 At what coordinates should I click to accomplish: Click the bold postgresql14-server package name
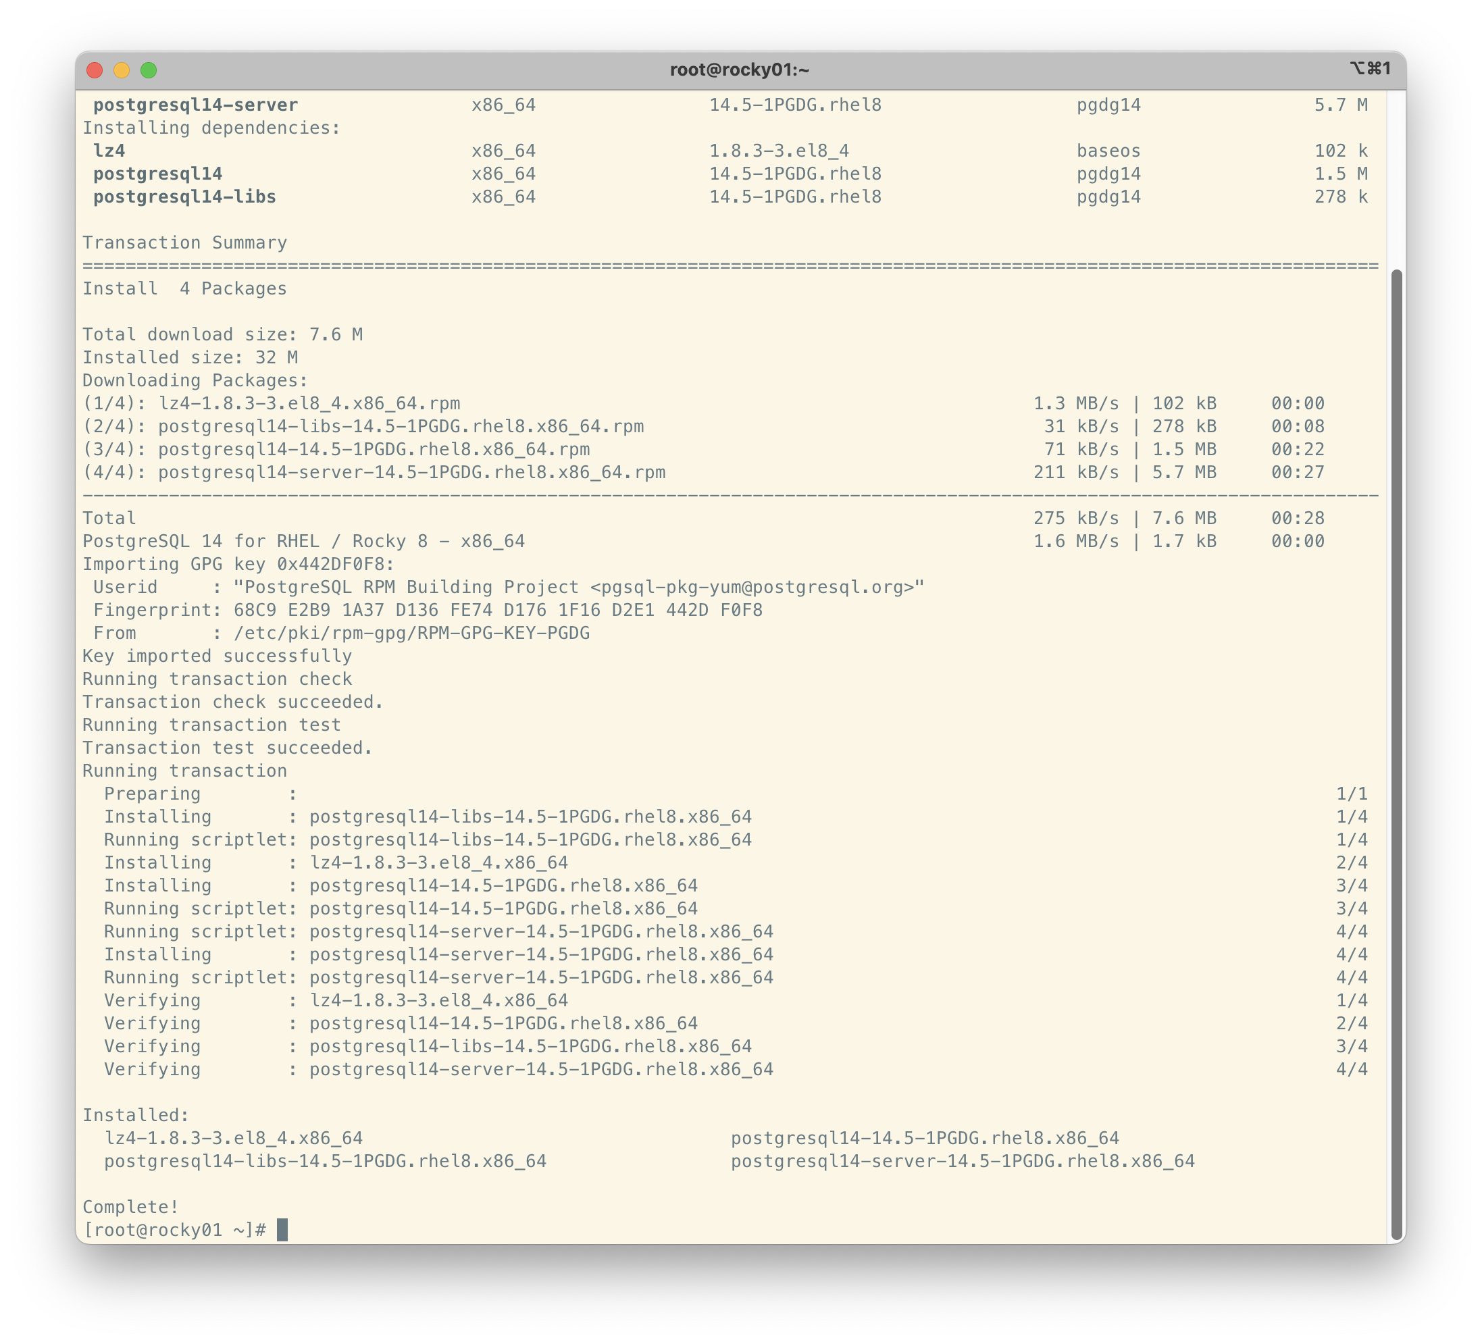pos(195,105)
